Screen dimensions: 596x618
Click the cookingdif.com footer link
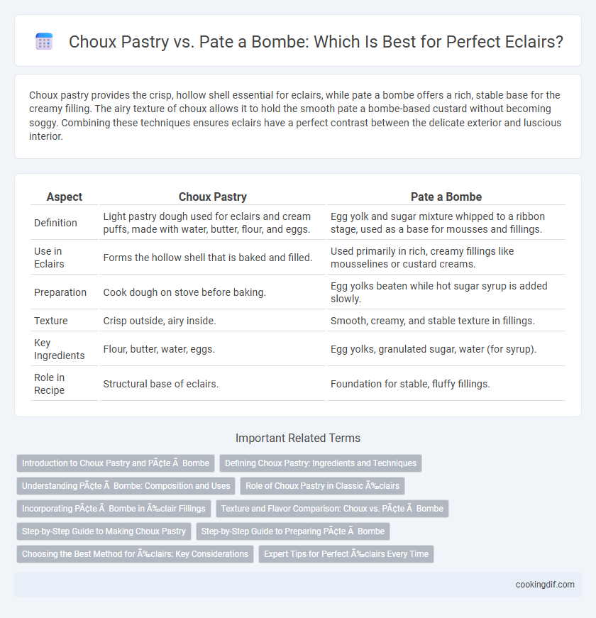[x=545, y=585]
